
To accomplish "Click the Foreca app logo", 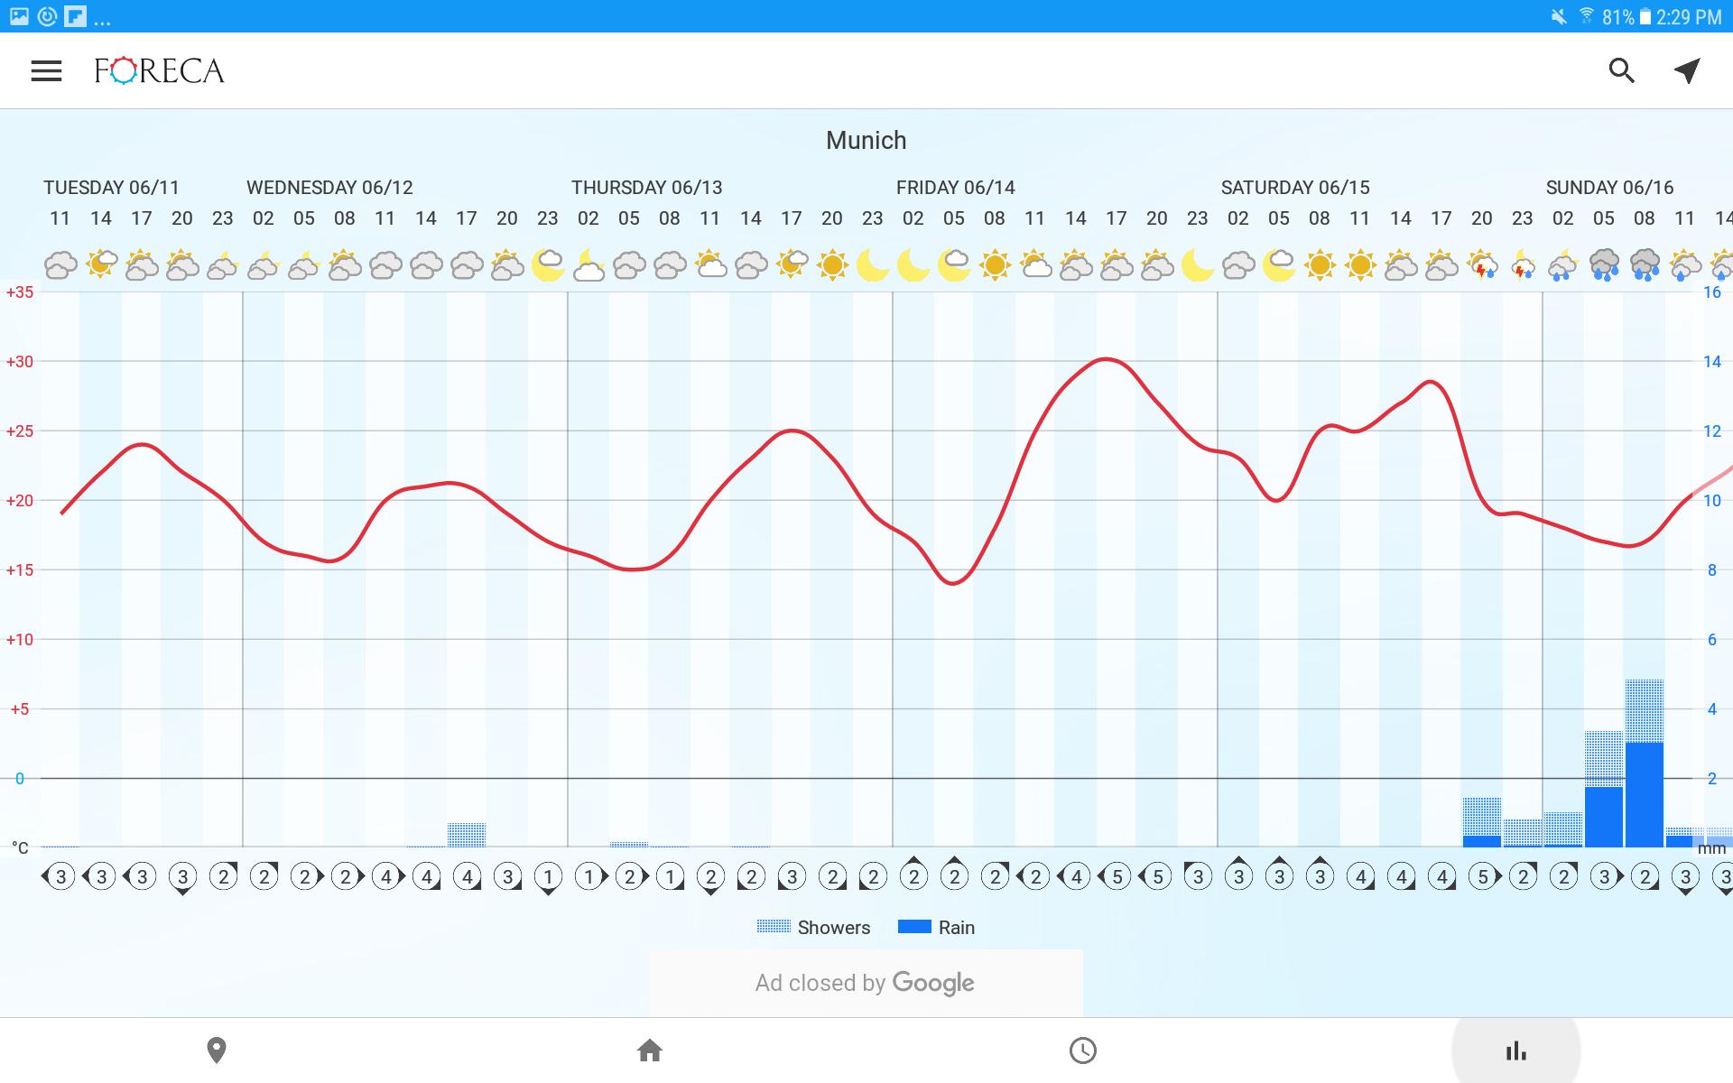I will tap(159, 69).
